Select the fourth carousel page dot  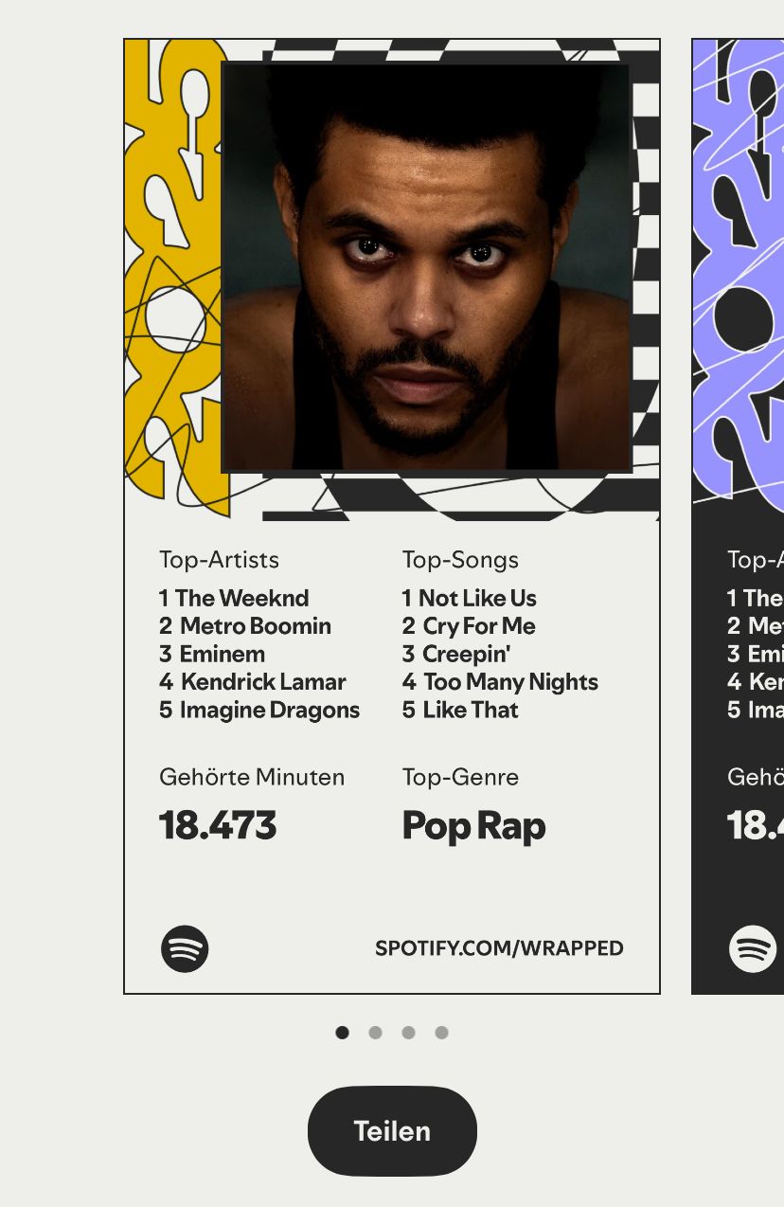point(442,1033)
